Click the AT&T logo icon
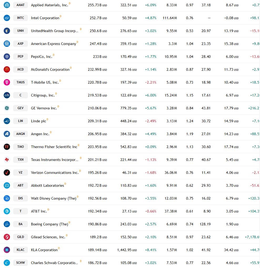 tap(7, 211)
